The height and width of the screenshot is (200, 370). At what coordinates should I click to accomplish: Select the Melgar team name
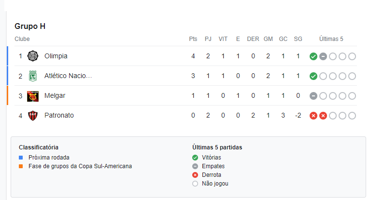pos(55,95)
